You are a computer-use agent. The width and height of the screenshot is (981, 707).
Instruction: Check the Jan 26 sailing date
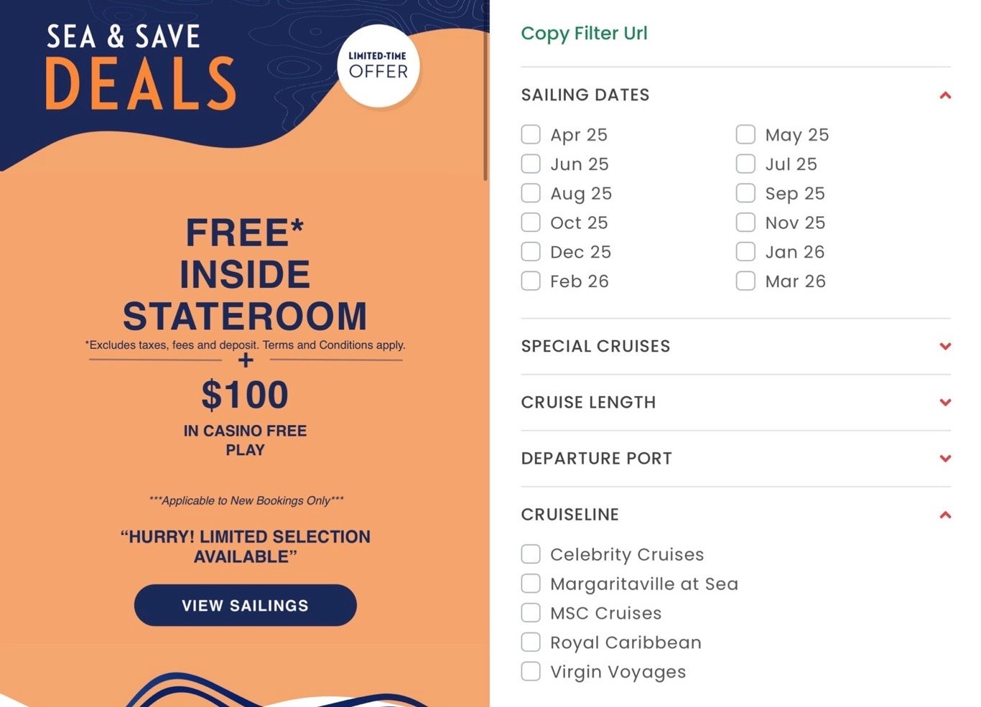click(745, 252)
